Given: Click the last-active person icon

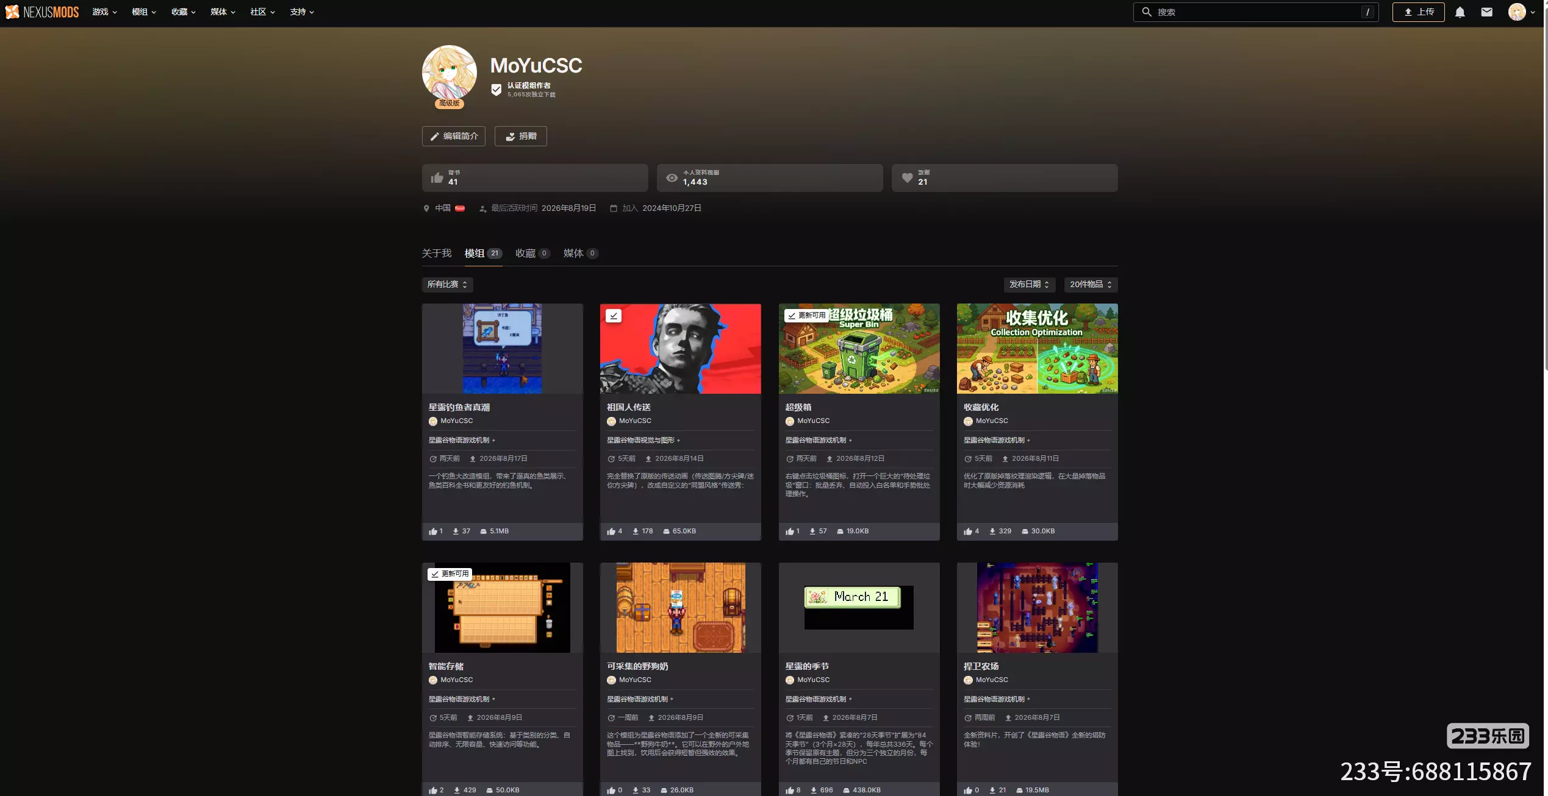Looking at the screenshot, I should tap(482, 208).
